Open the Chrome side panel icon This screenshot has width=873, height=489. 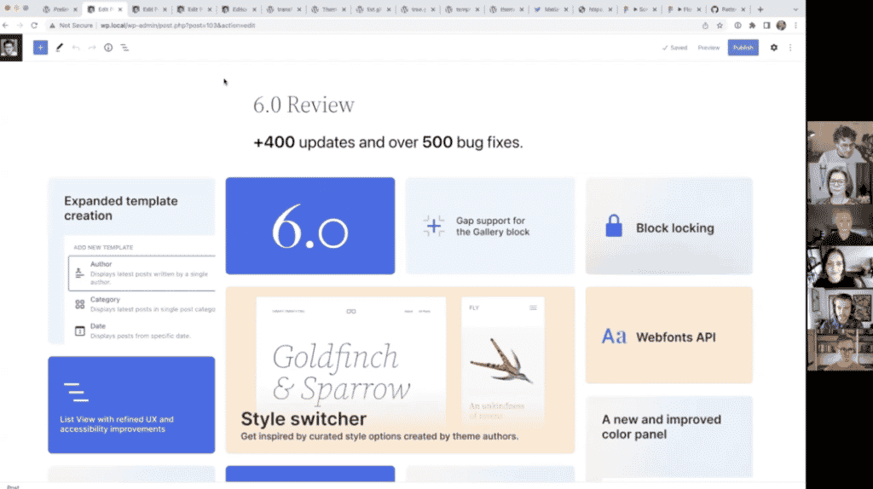coord(766,26)
